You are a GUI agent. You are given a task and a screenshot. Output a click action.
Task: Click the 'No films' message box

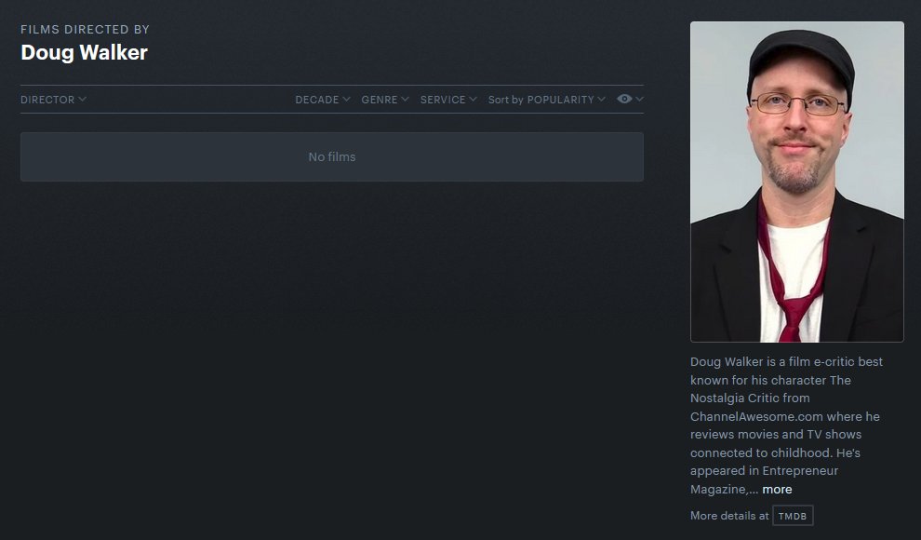(x=332, y=157)
